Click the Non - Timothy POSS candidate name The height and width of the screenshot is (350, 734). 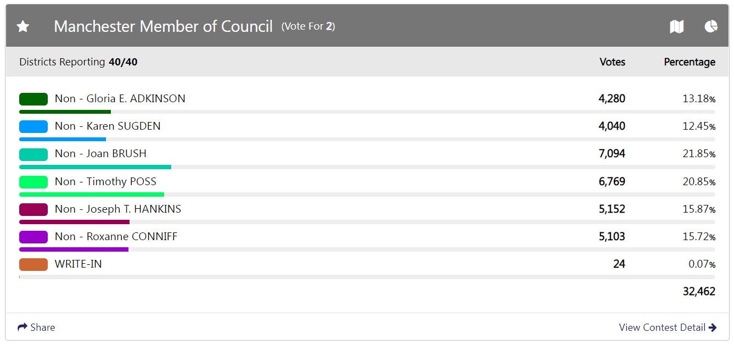105,182
